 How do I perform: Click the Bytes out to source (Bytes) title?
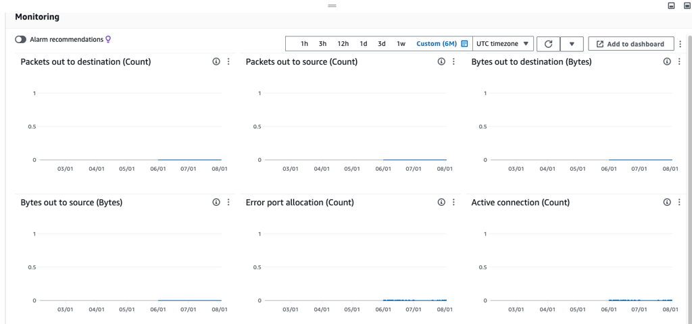pyautogui.click(x=72, y=202)
